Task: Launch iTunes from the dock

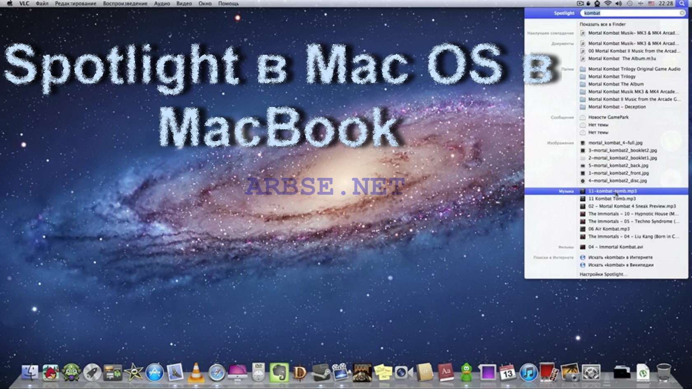Action: pos(528,373)
